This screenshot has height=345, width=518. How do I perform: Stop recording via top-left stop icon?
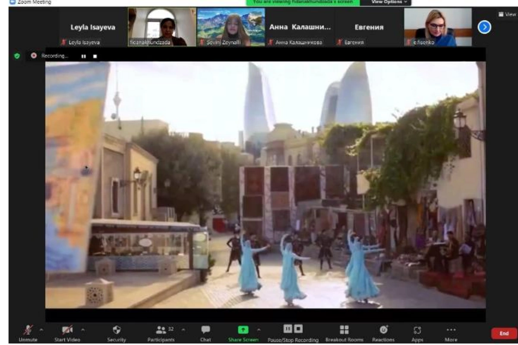pos(95,56)
